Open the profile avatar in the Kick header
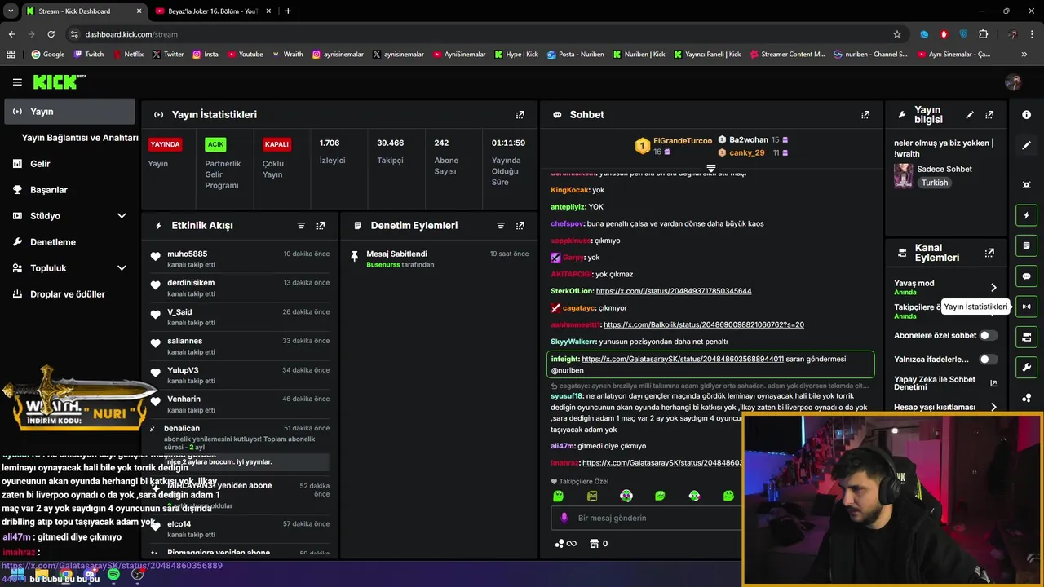 coord(1014,82)
